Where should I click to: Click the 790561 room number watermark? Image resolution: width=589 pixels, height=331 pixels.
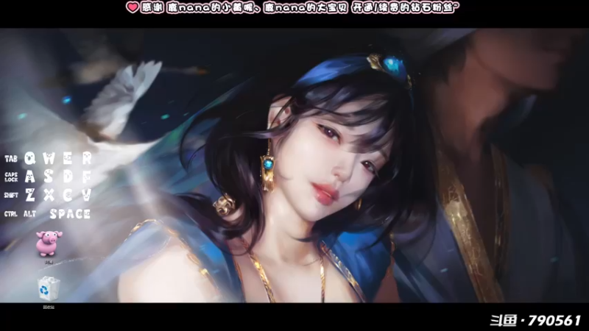(554, 321)
